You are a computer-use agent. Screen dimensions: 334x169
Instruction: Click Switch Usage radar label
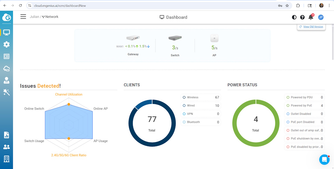pyautogui.click(x=34, y=141)
